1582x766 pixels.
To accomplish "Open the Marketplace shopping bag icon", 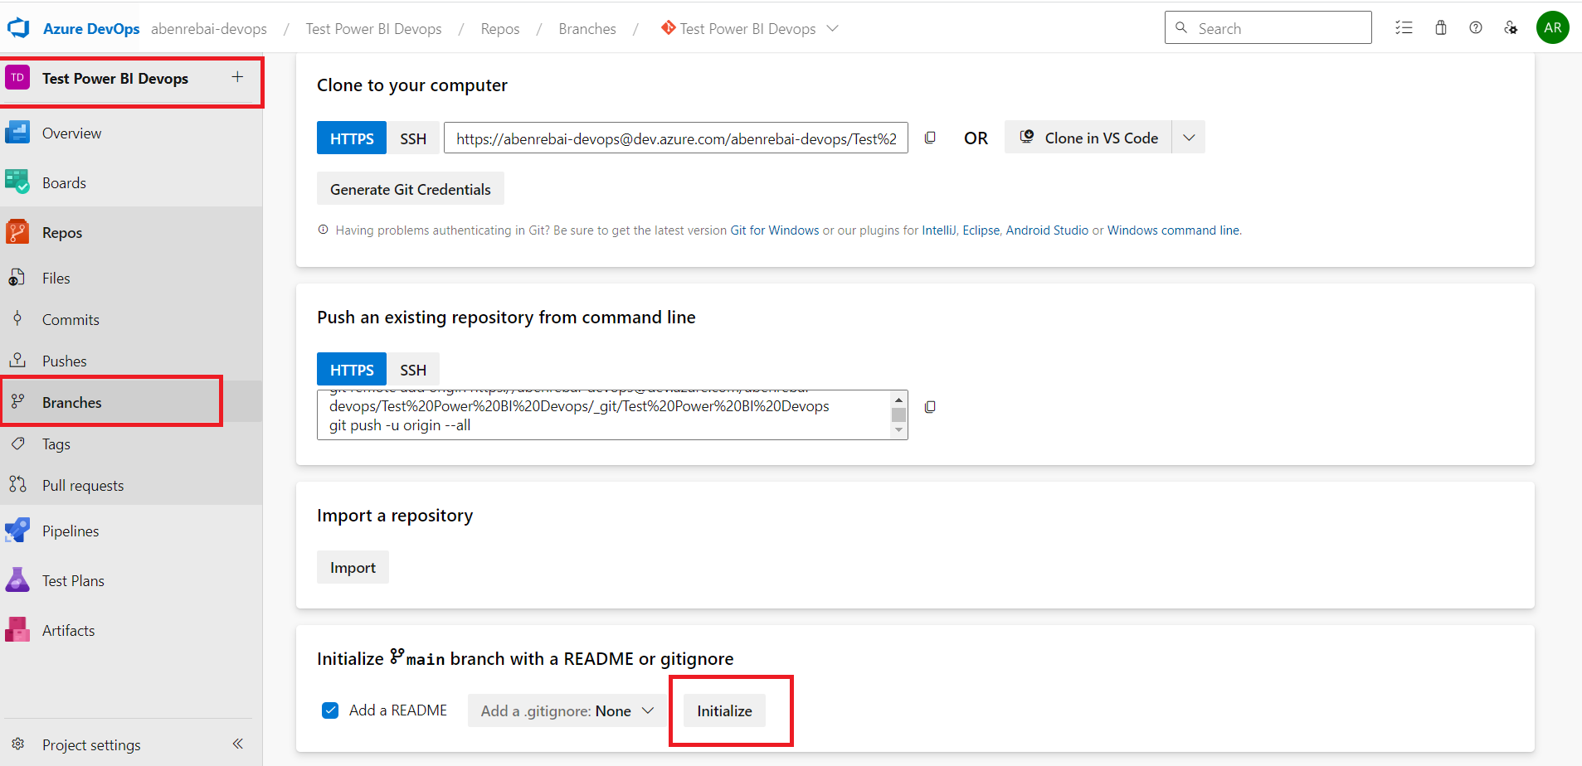I will [x=1441, y=27].
